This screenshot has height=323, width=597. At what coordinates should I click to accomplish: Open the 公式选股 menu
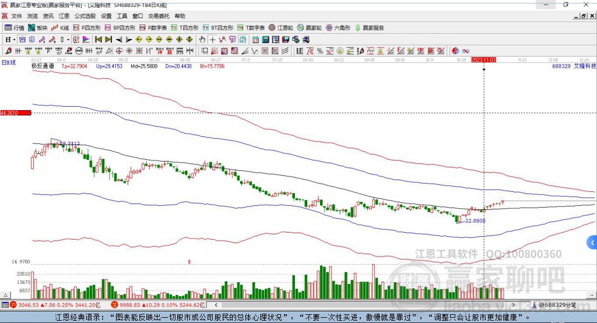coord(85,16)
